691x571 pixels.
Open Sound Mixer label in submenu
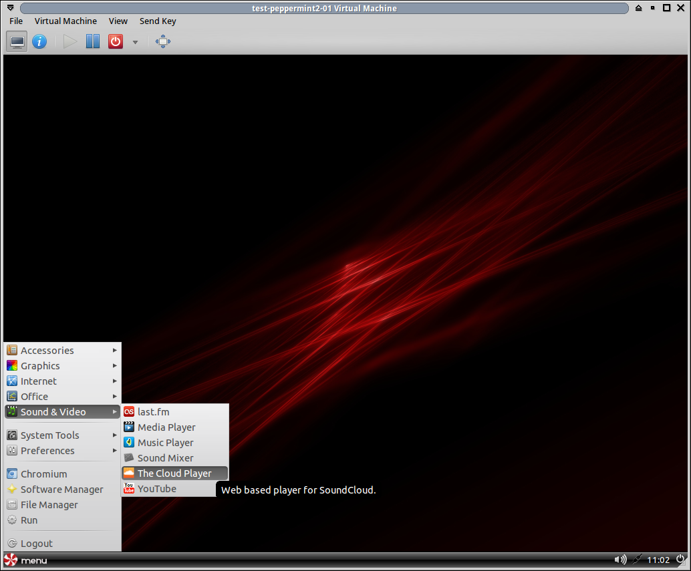point(166,458)
